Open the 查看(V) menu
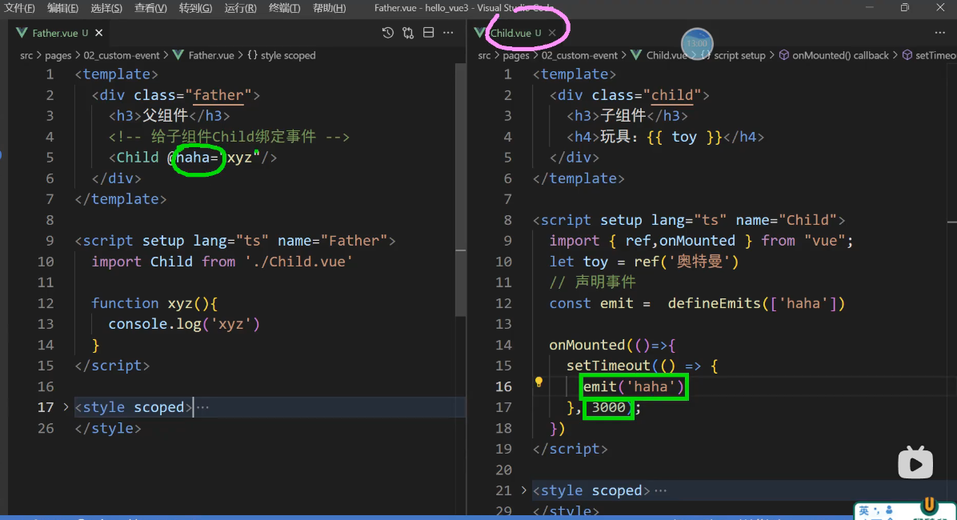Screen dimensions: 957x520 tap(150, 8)
